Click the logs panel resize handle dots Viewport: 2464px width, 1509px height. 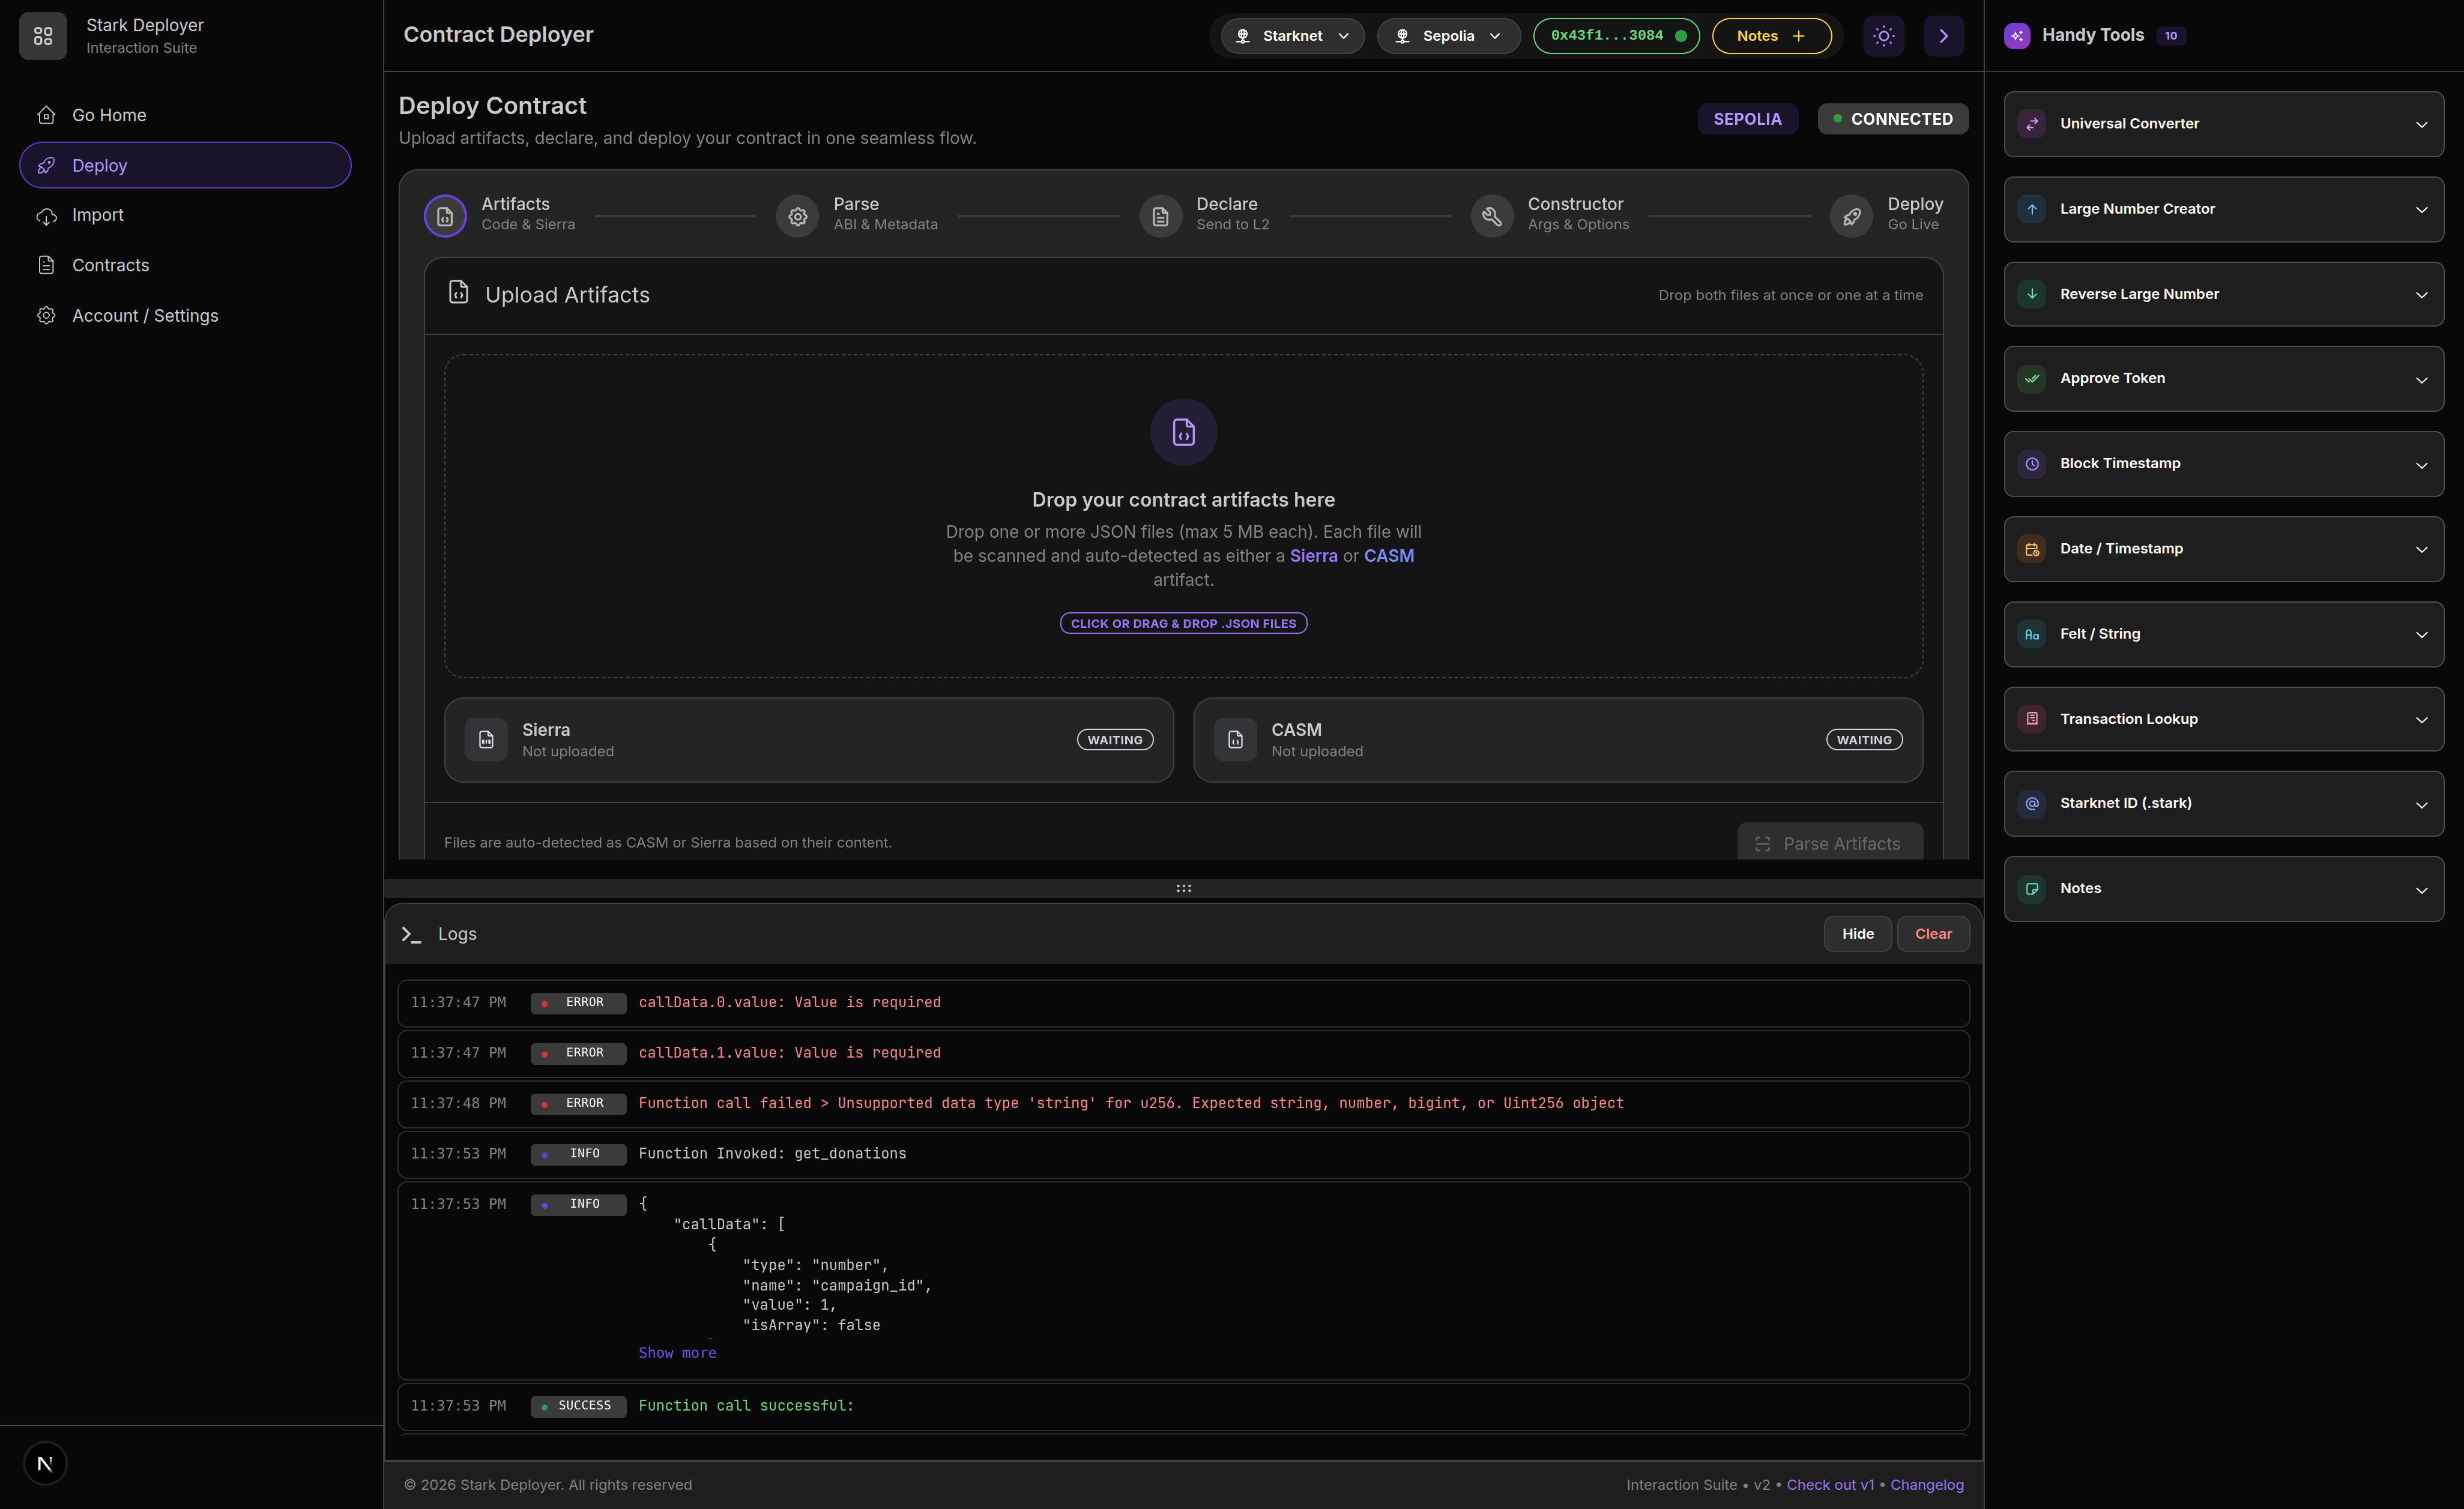pos(1184,888)
